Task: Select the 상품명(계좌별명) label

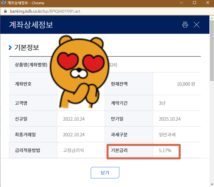Action: [x=31, y=65]
